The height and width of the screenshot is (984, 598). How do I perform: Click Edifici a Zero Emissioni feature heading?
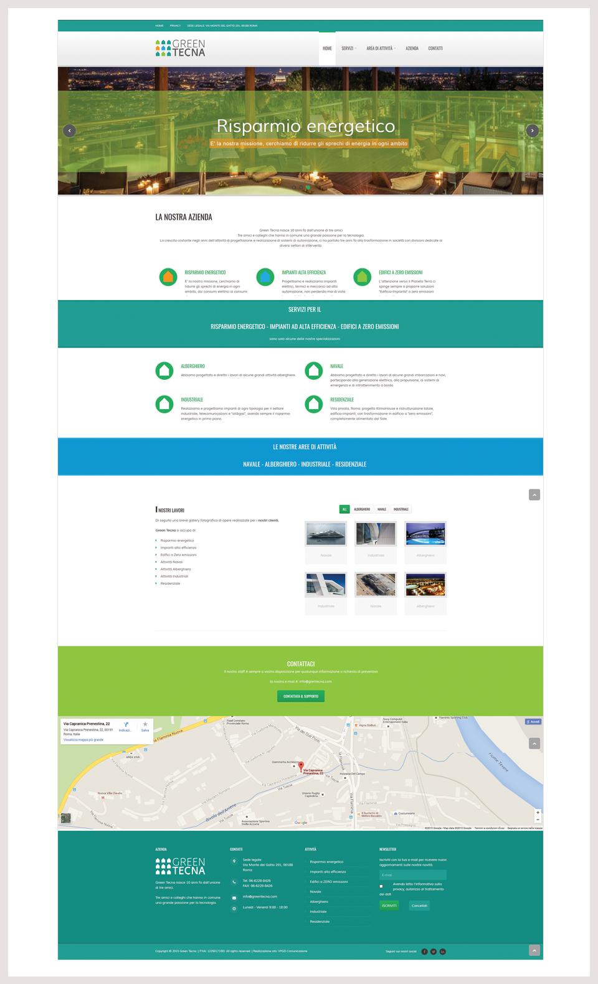click(401, 272)
